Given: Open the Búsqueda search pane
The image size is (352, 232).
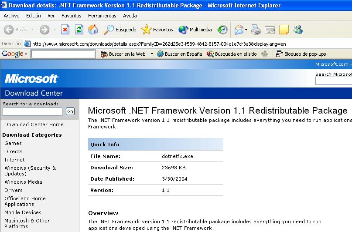Looking at the screenshot, I should coord(120,30).
